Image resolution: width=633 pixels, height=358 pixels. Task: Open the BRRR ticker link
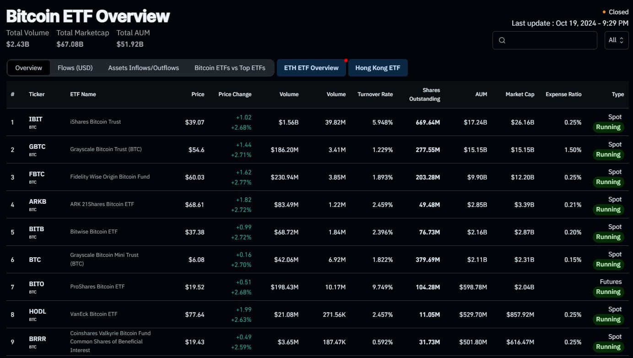click(x=38, y=339)
